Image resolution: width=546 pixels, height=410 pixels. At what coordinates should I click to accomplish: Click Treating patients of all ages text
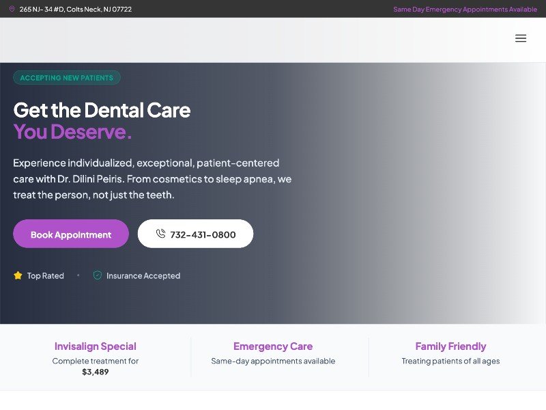coord(450,361)
